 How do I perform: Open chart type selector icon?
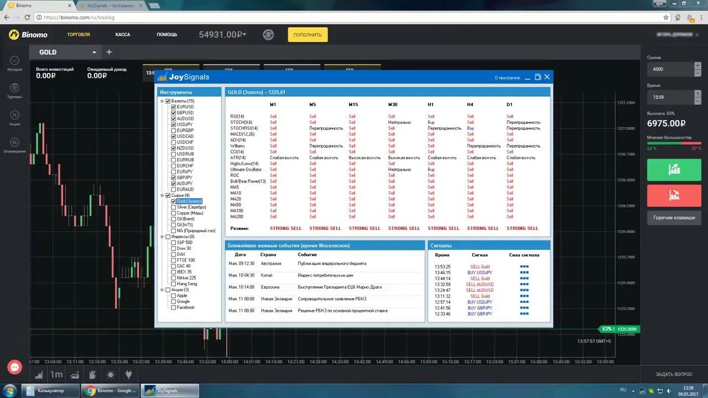39,374
